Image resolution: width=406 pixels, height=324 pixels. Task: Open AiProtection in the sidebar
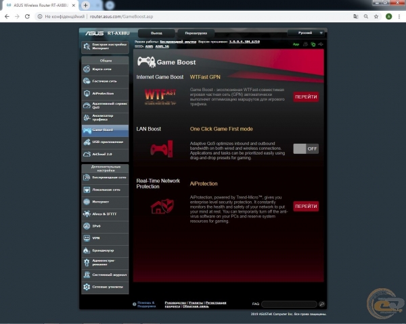(105, 94)
